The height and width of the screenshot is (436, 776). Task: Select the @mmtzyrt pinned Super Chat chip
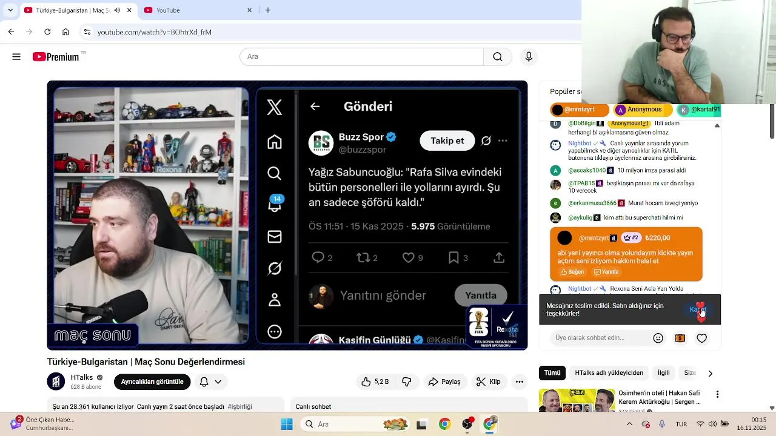click(x=580, y=110)
